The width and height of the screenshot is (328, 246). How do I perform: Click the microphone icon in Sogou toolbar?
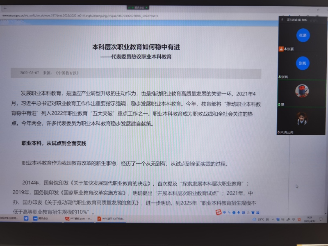(x=238, y=212)
